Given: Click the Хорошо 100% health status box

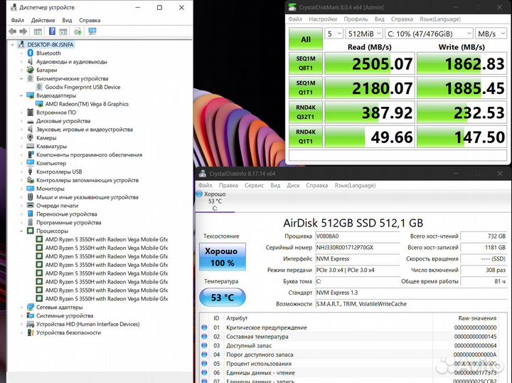Looking at the screenshot, I should pos(222,258).
